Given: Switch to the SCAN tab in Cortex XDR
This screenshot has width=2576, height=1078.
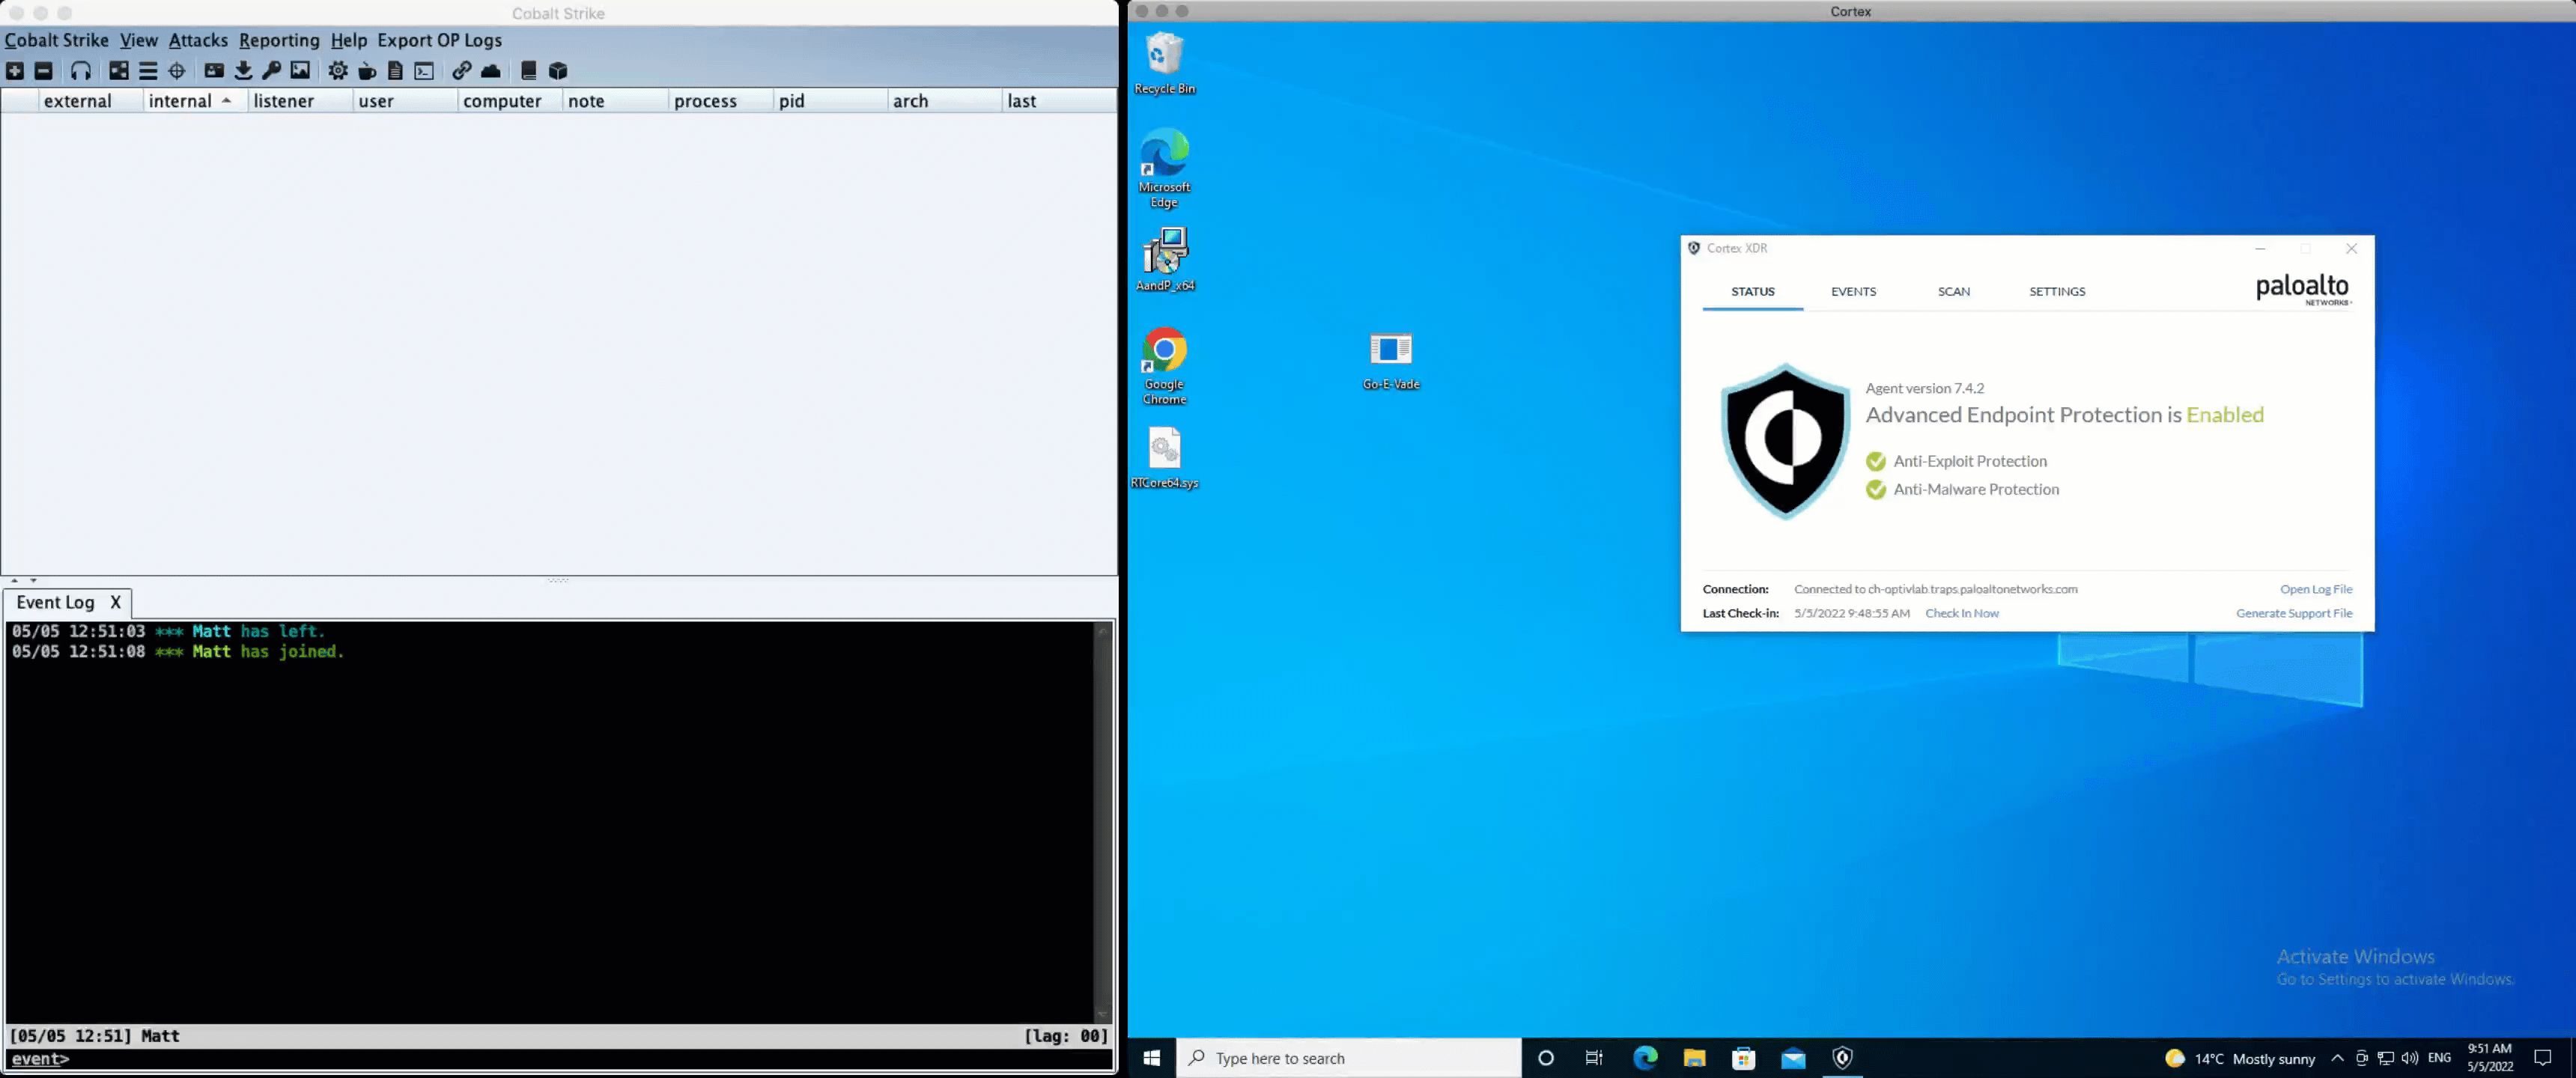Looking at the screenshot, I should click(1954, 292).
